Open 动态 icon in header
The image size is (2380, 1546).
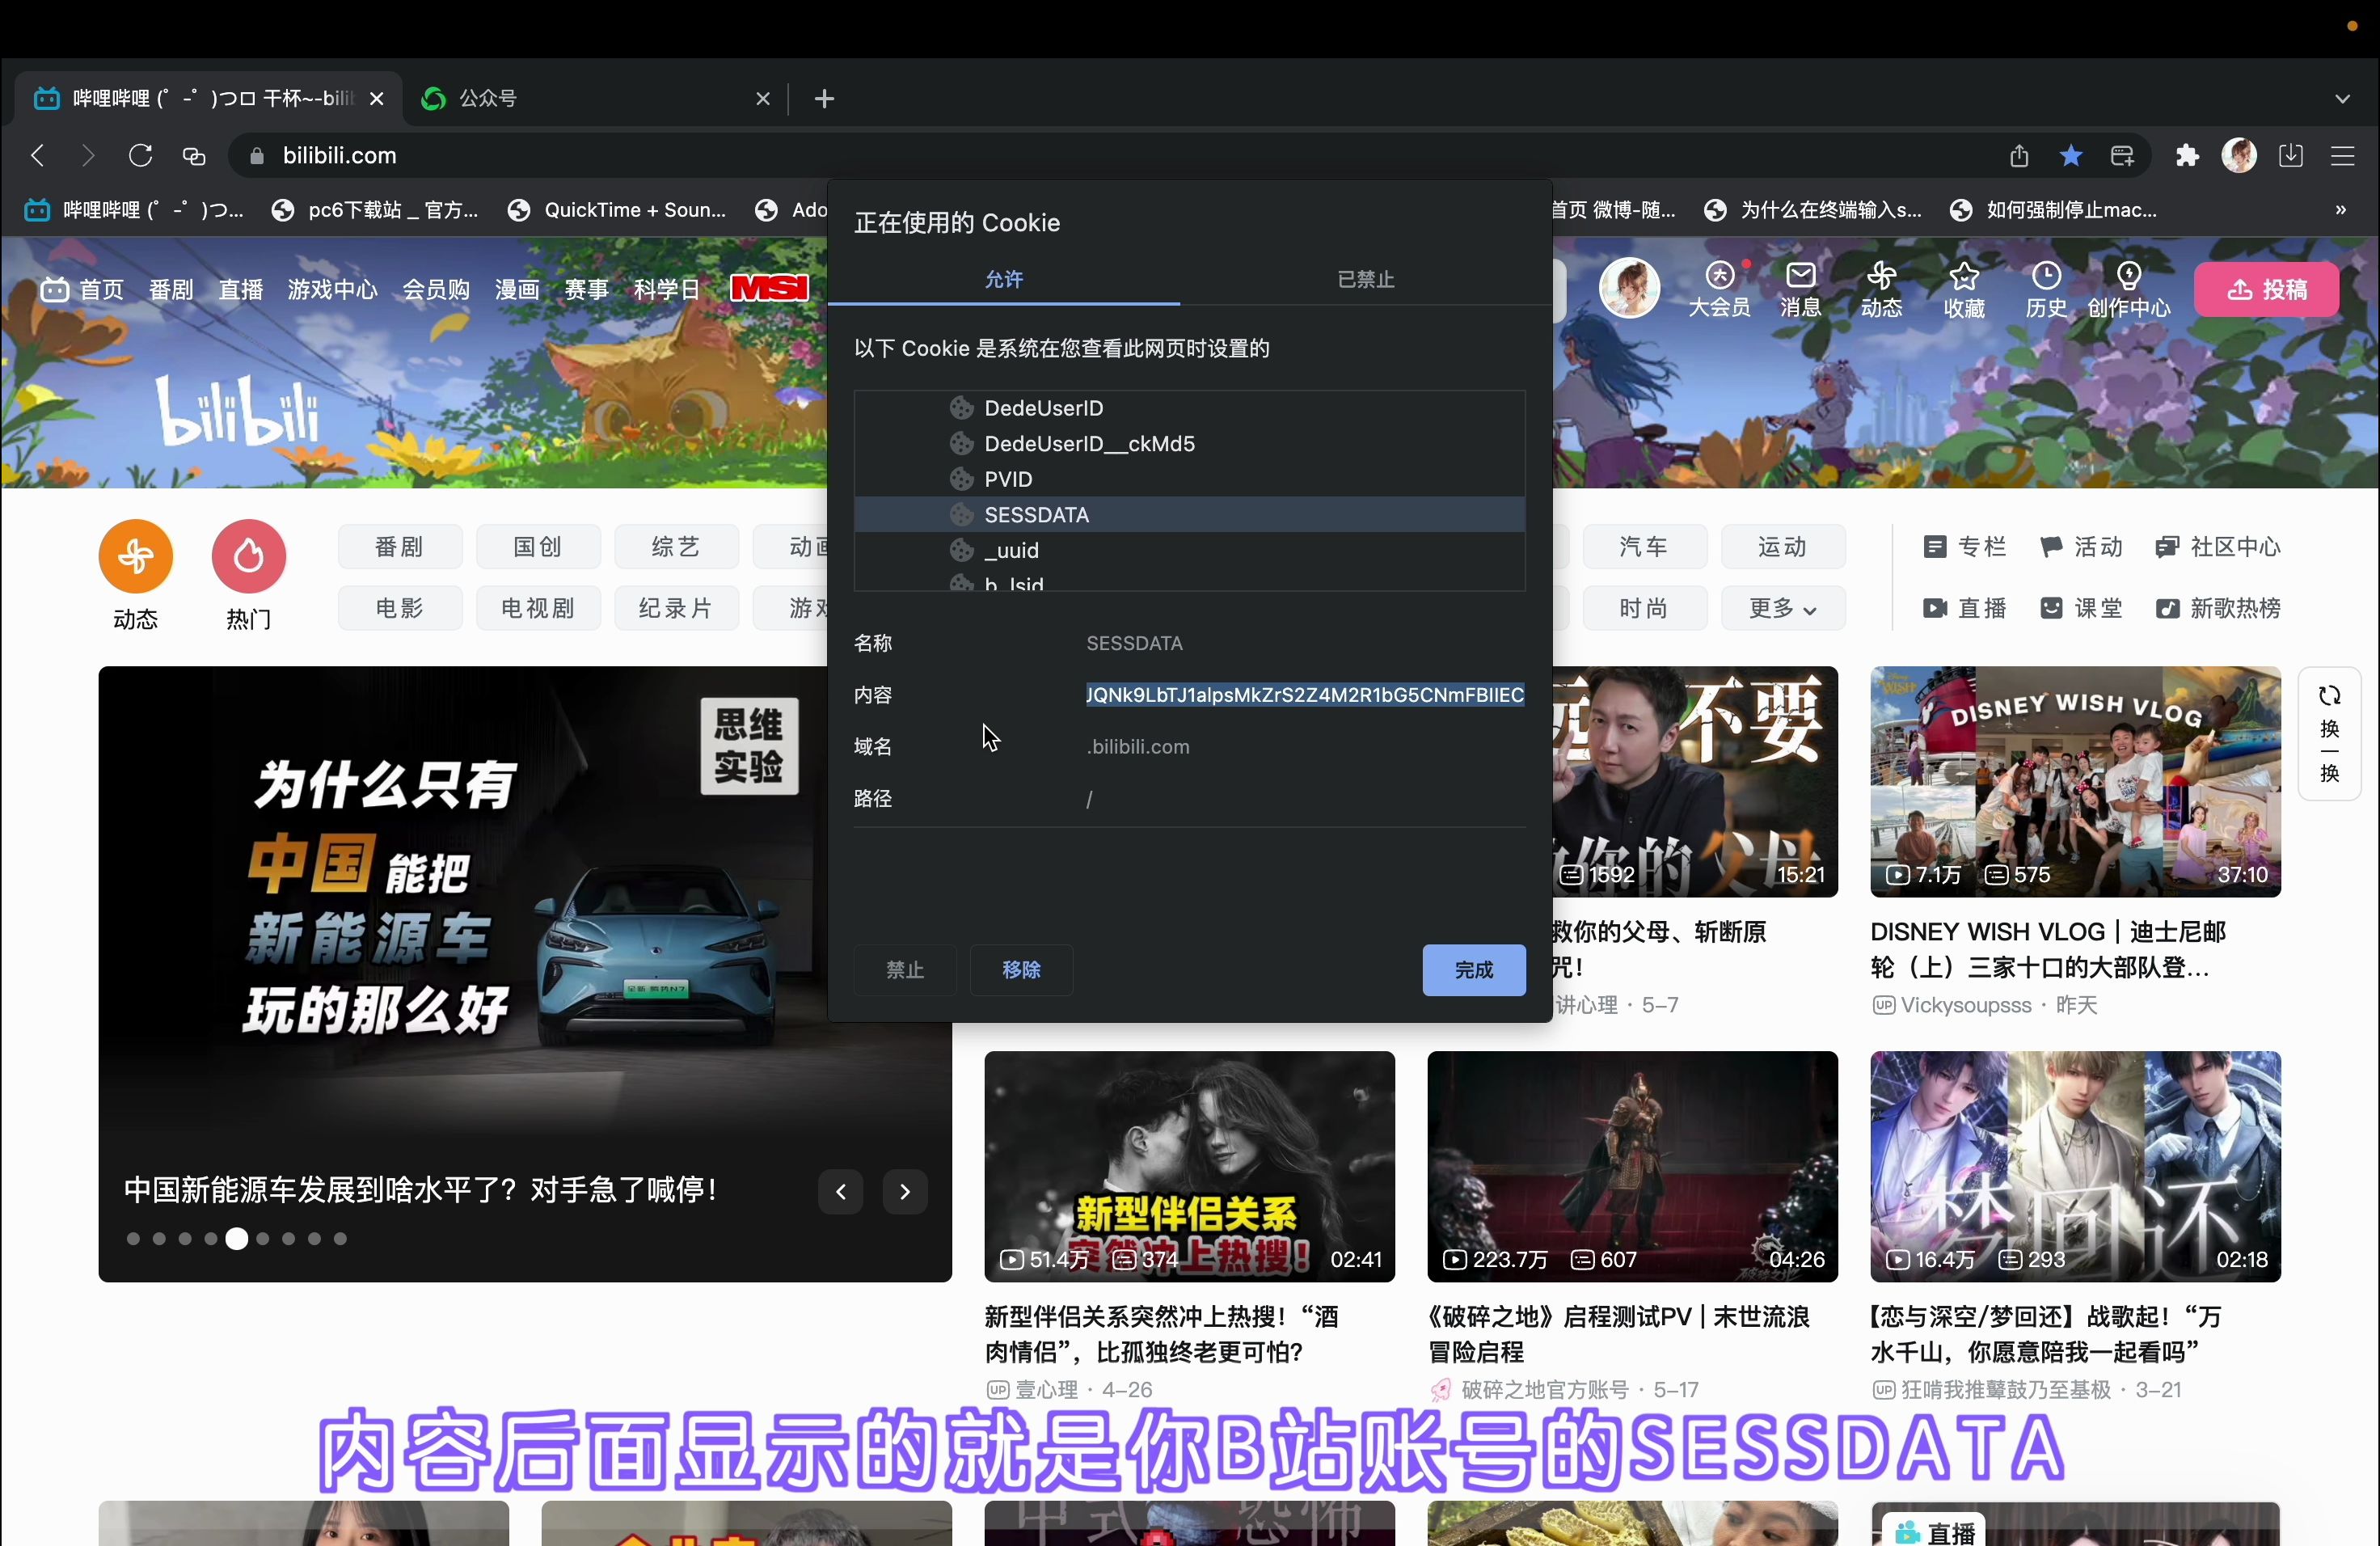click(1882, 289)
